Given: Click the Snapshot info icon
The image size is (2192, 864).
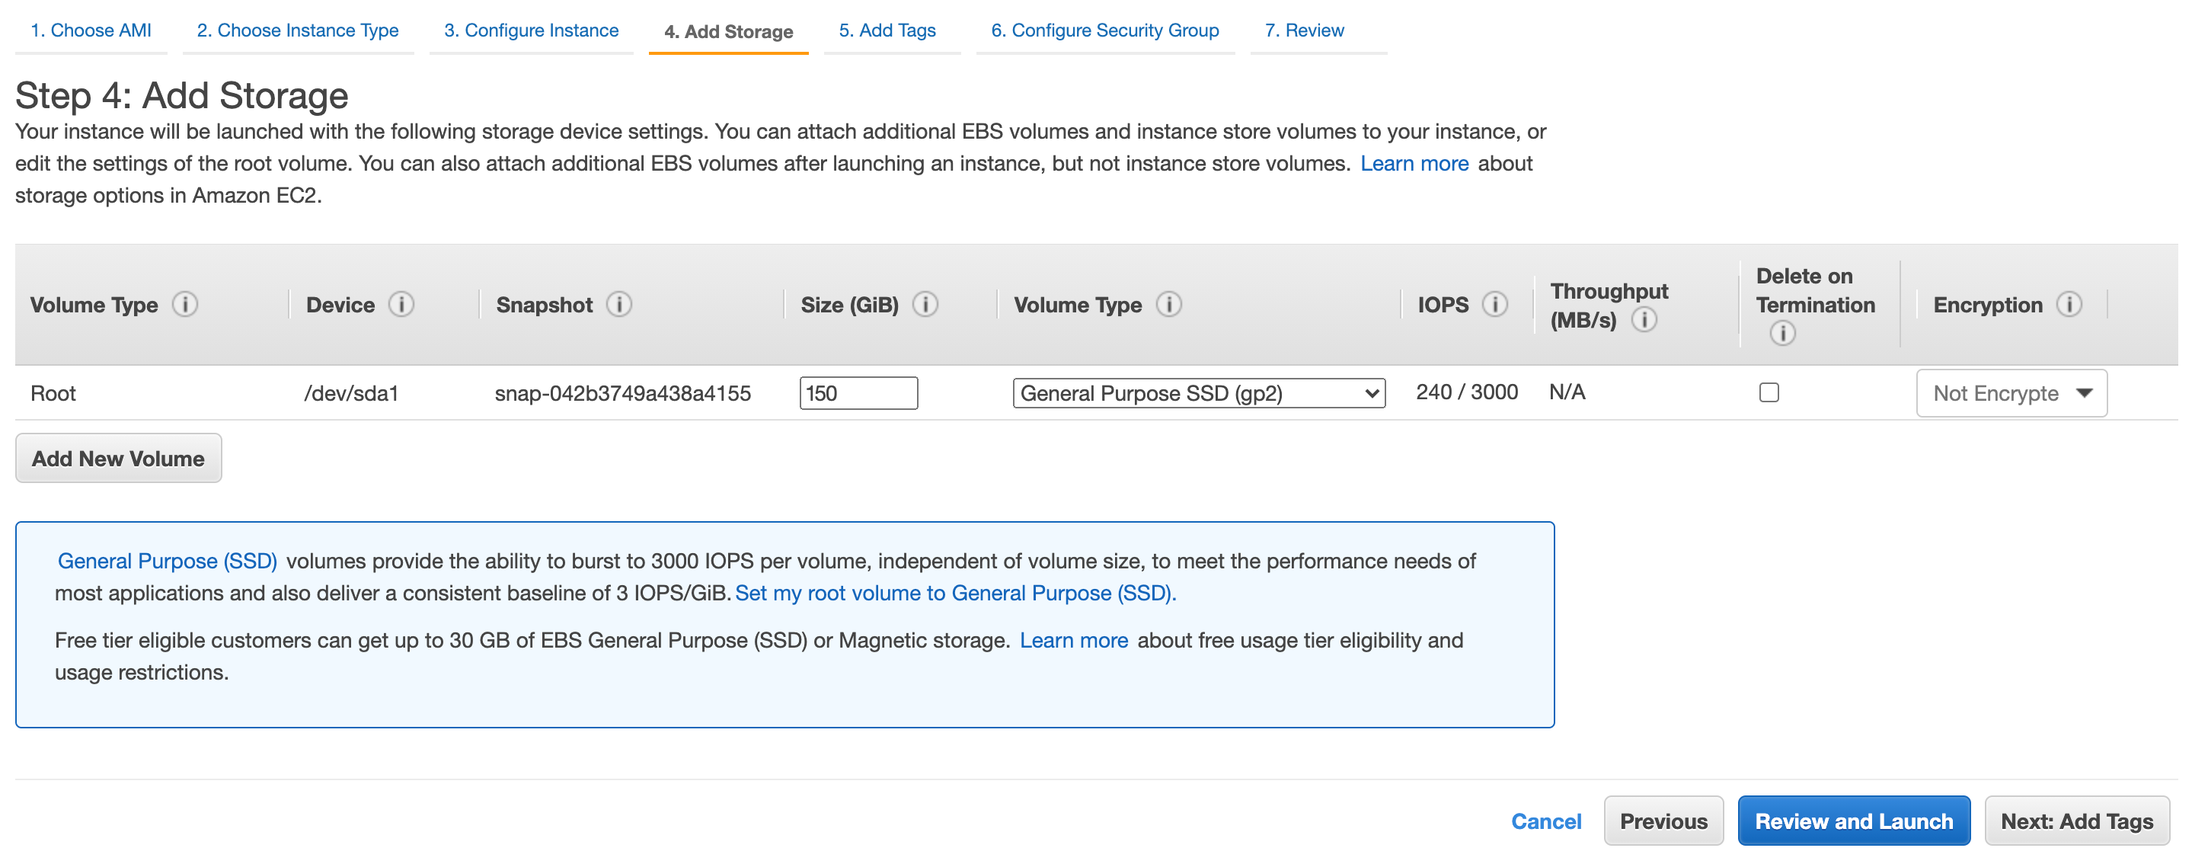Looking at the screenshot, I should pyautogui.click(x=619, y=304).
